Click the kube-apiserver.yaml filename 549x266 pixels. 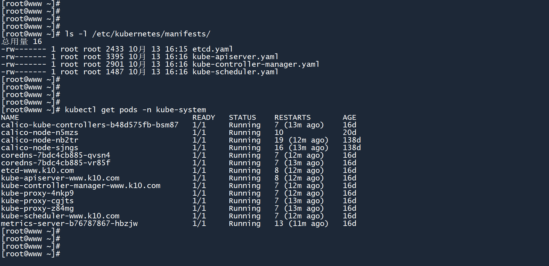pos(235,57)
